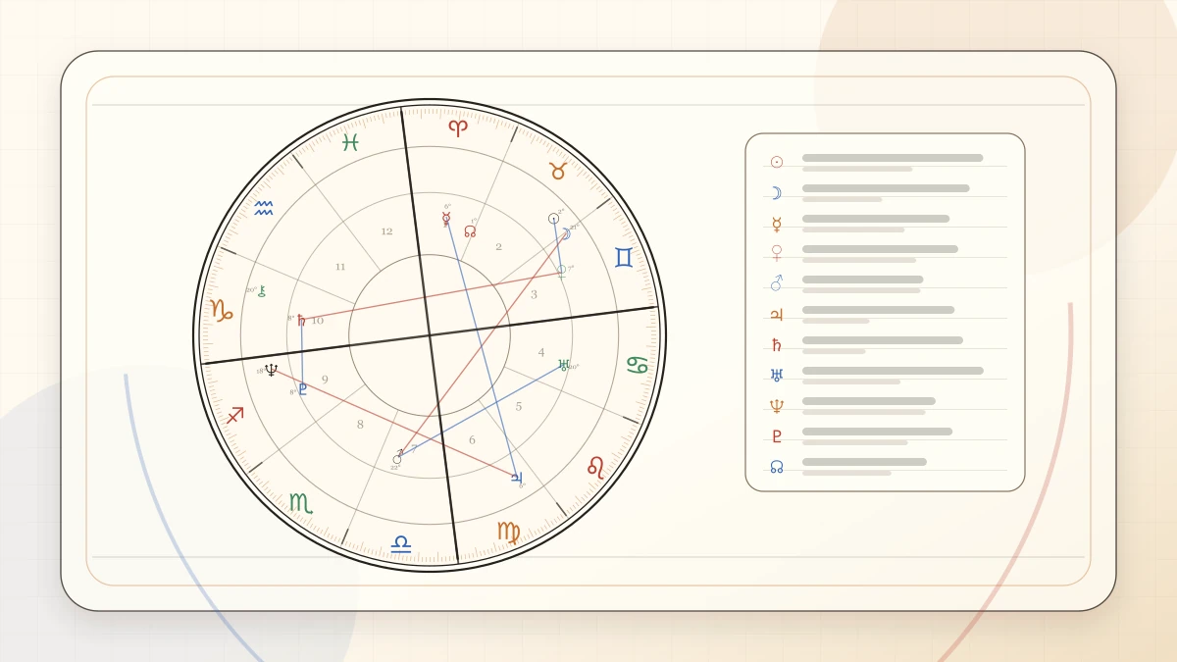Select the Mars glyph inside the chart

(x=397, y=457)
